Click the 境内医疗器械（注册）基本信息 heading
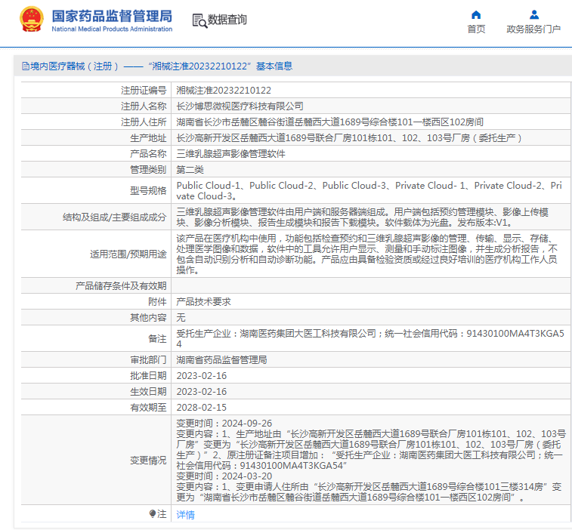Viewport: 572px width, 530px height. (x=158, y=66)
